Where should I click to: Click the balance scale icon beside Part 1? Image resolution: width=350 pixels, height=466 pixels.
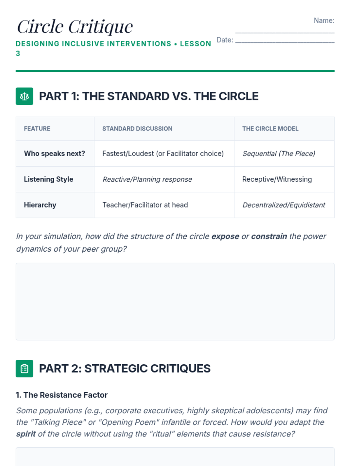[x=24, y=96]
